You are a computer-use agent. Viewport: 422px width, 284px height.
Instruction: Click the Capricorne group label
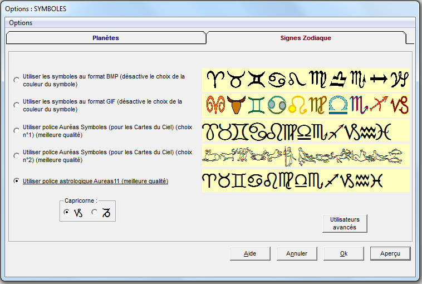[81, 201]
